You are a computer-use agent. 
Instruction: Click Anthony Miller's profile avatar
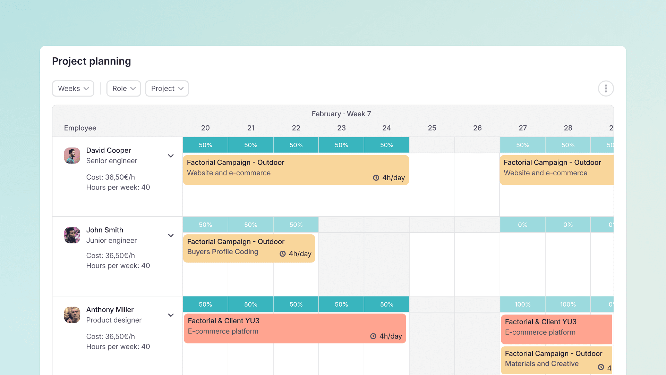click(x=72, y=315)
